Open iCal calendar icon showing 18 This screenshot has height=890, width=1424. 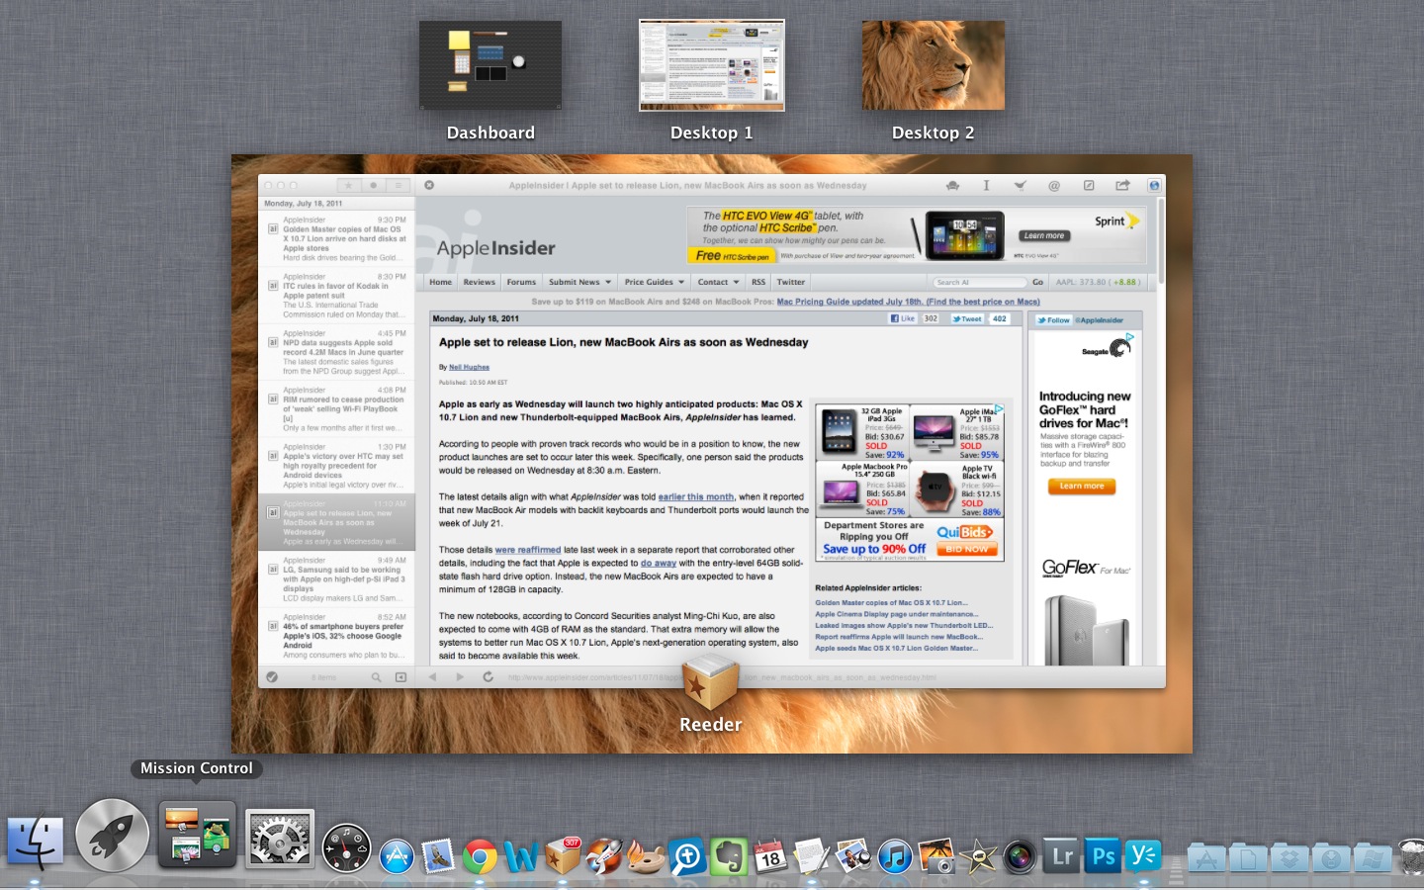click(x=770, y=856)
